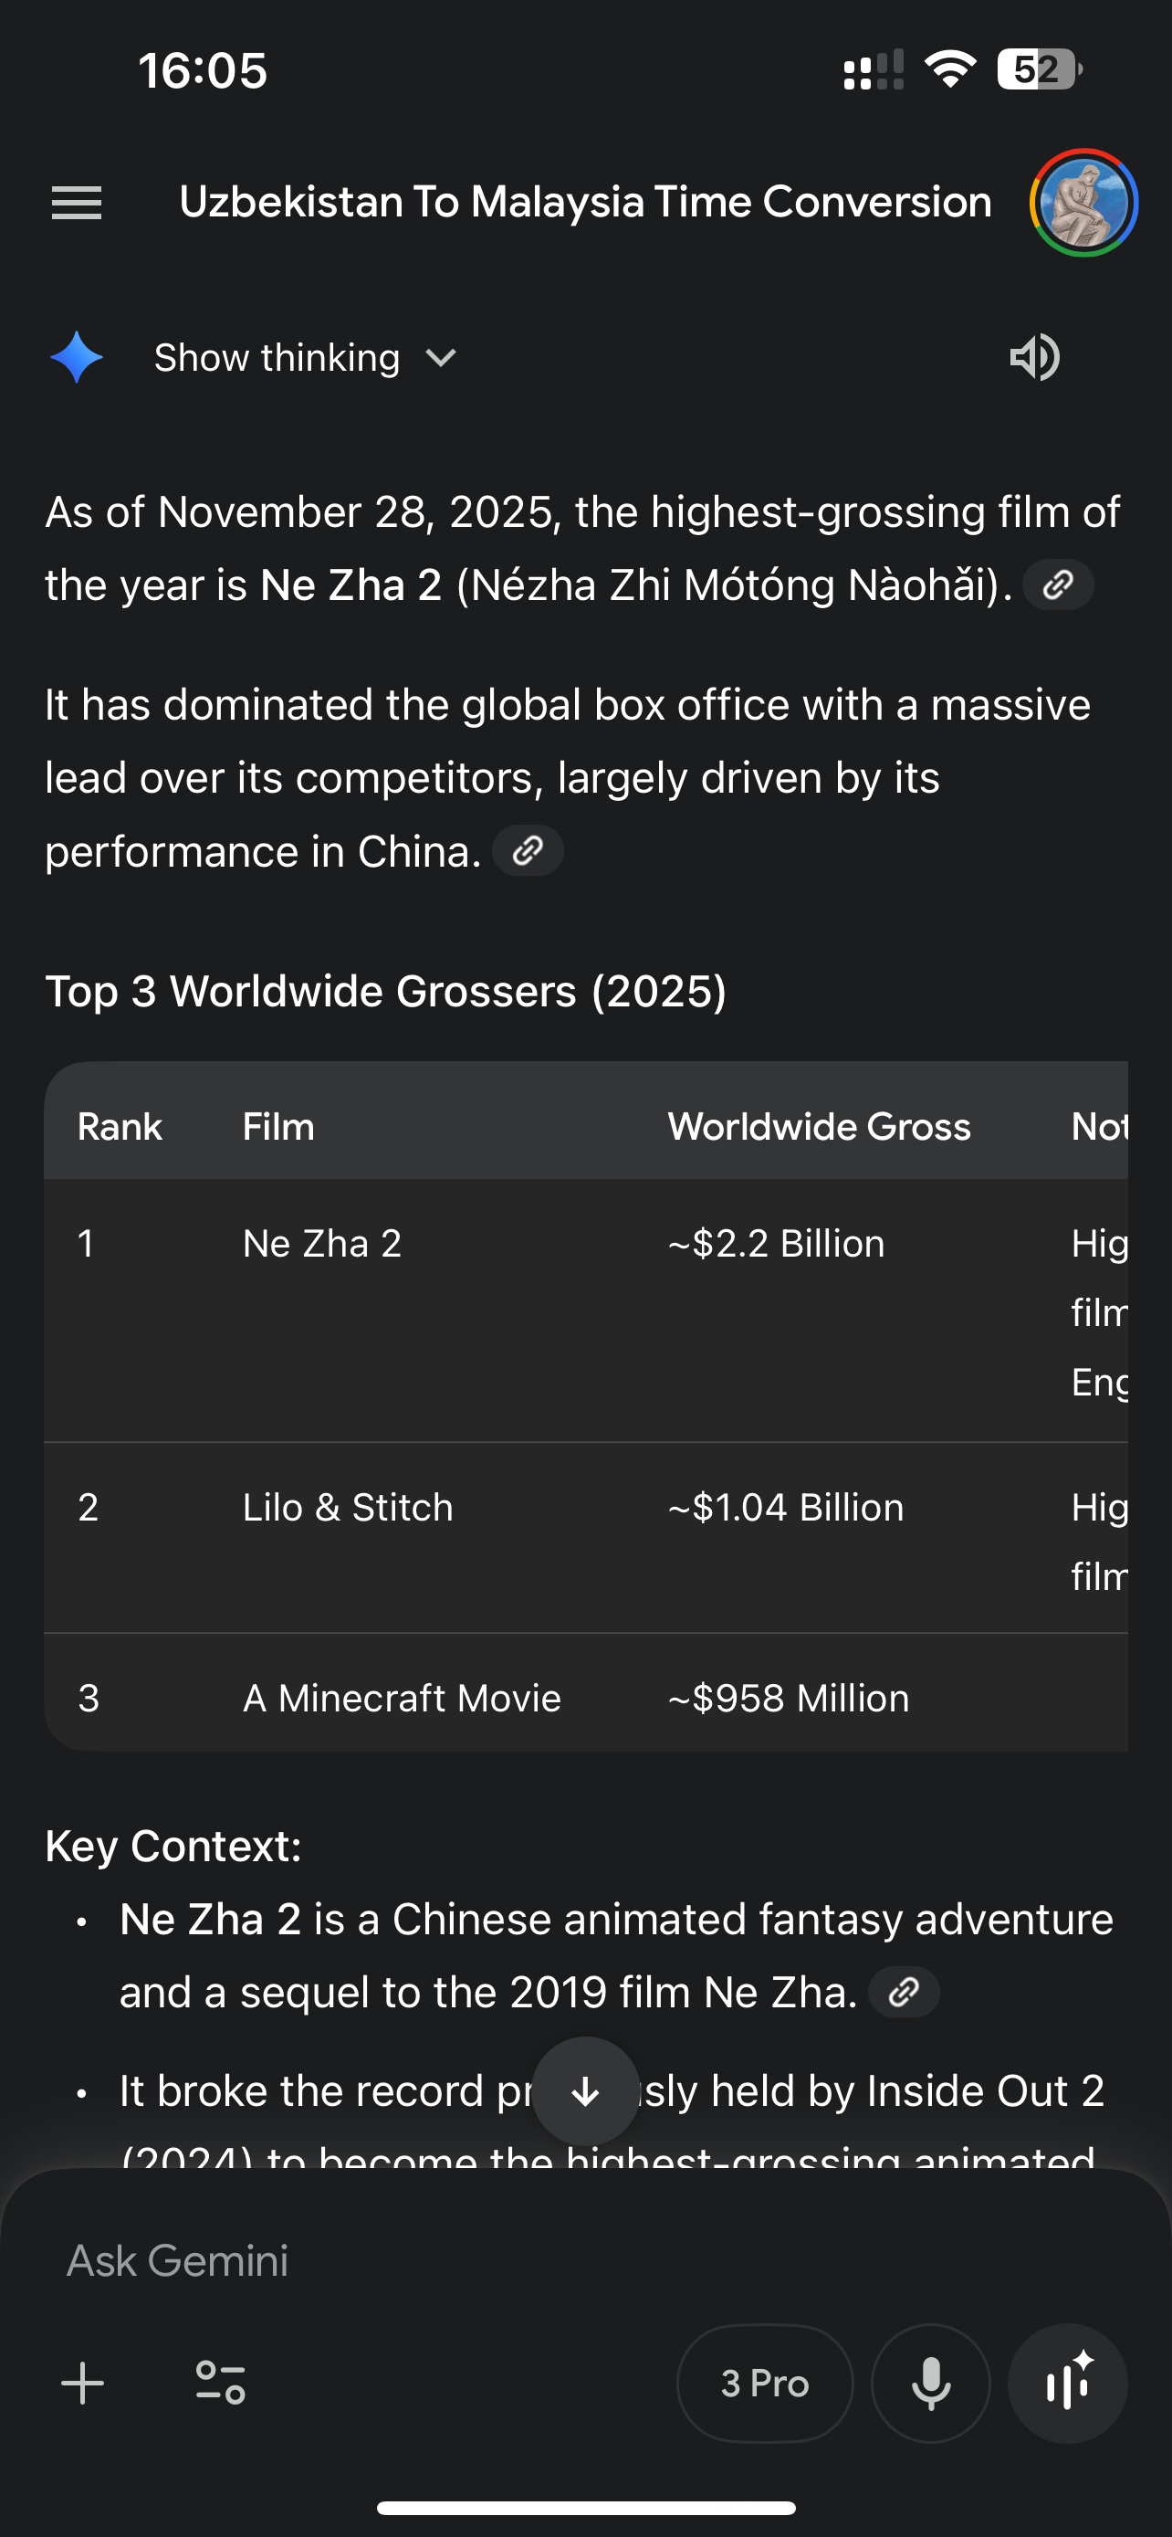The width and height of the screenshot is (1172, 2537).
Task: Tap the scroll-to-bottom arrow button
Action: pos(585,2090)
